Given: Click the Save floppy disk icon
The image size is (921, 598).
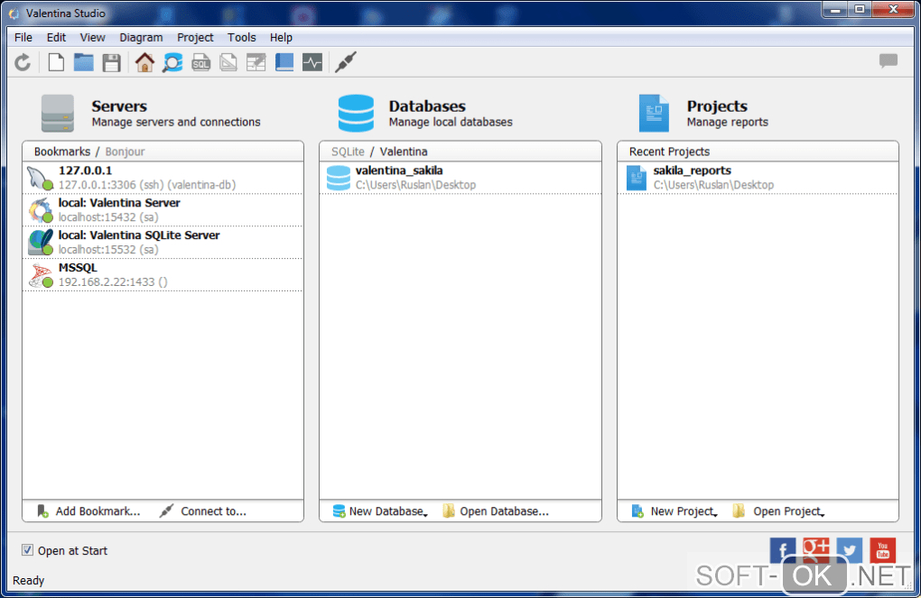Looking at the screenshot, I should [112, 62].
